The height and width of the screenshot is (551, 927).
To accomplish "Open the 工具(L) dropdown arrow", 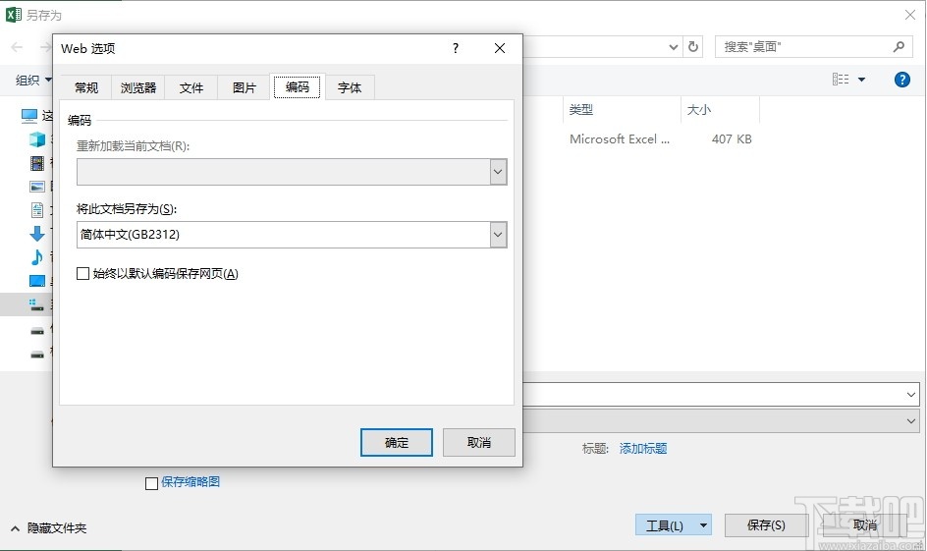I will tap(703, 525).
